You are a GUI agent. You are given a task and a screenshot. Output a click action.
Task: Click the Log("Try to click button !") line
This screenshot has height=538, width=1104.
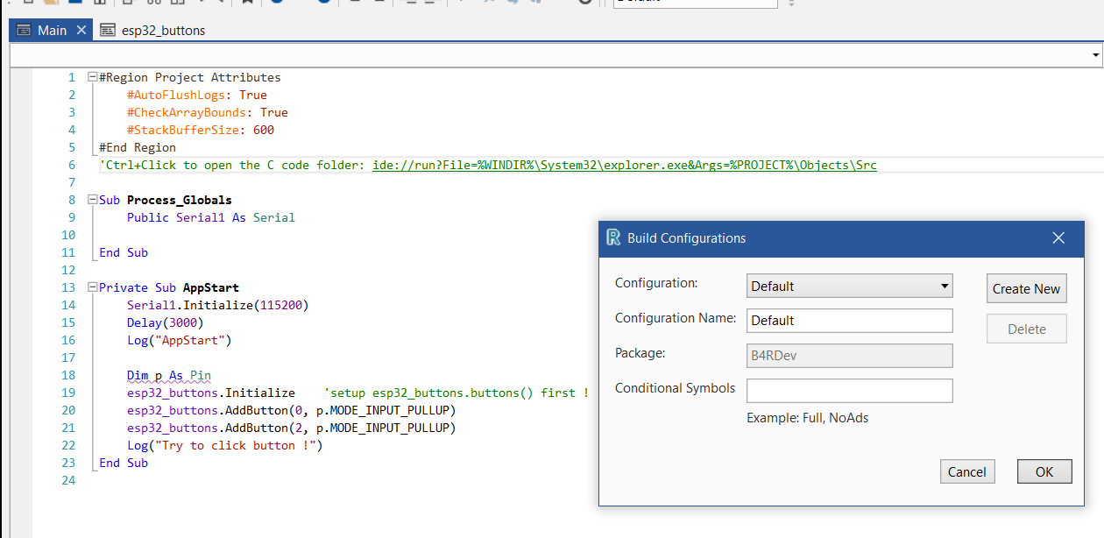225,445
